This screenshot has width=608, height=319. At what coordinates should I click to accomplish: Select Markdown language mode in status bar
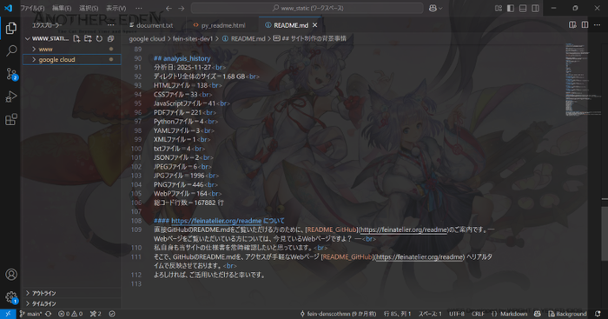click(514, 314)
